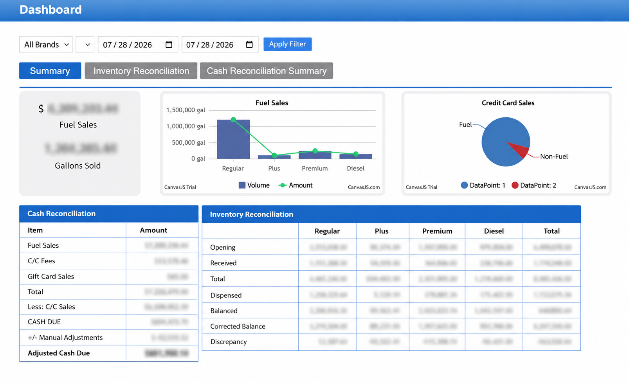This screenshot has height=383, width=629.
Task: Open the Cash Reconciliation Summary tab
Action: click(267, 71)
